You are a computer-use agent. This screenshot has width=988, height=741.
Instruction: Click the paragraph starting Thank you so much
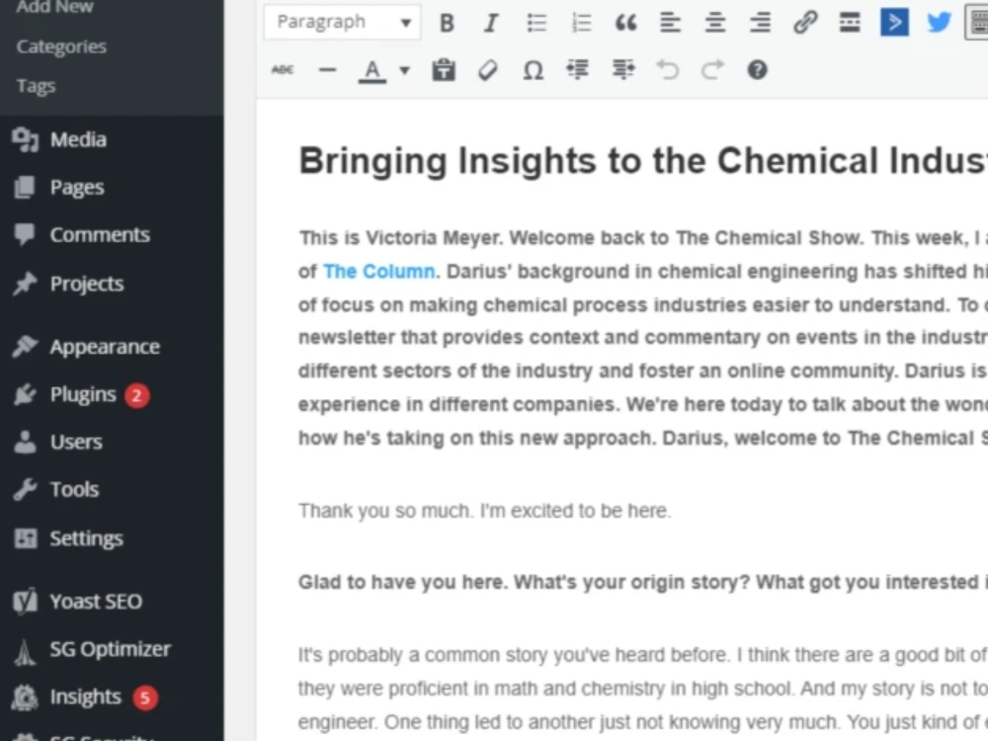(484, 511)
